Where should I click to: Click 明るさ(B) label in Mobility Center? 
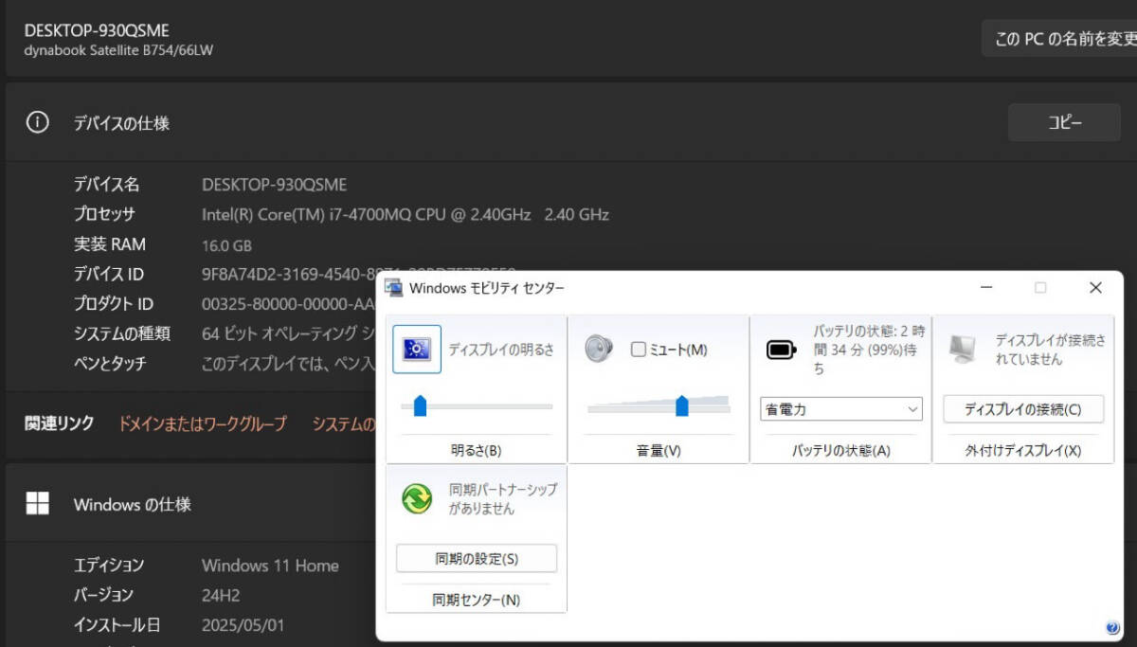pyautogui.click(x=477, y=451)
